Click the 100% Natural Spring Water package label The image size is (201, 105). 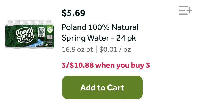pos(41,32)
